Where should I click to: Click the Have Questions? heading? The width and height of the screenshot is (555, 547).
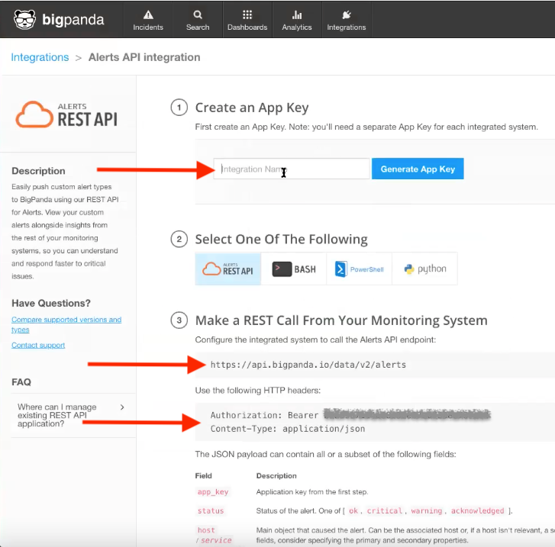51,303
